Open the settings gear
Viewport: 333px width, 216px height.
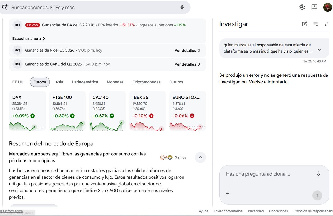pyautogui.click(x=302, y=7)
